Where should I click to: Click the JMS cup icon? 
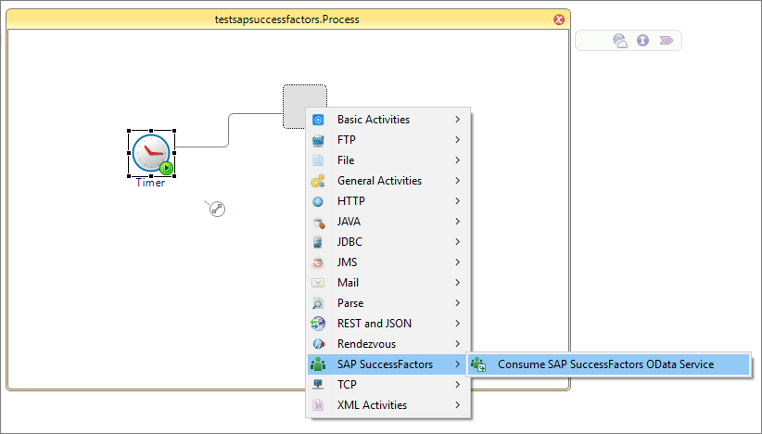click(x=318, y=263)
